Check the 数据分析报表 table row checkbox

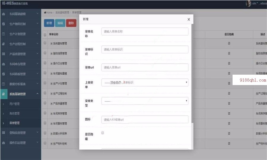point(45,133)
